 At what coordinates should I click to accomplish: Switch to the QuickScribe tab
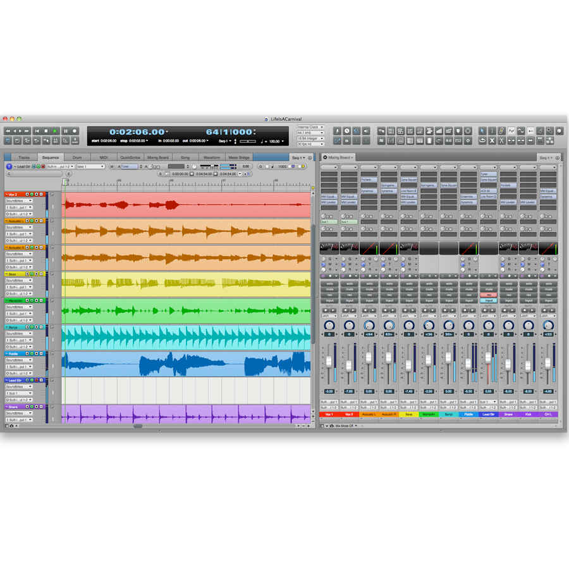[130, 157]
